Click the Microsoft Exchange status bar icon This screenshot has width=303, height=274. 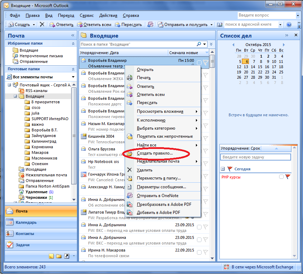226,267
